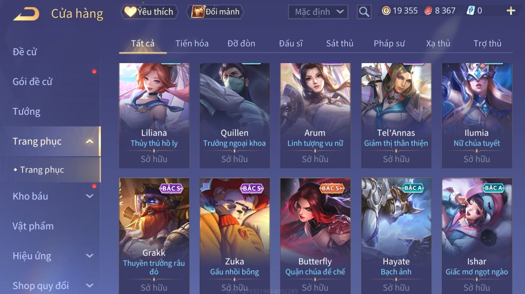Select the Tiến hóa tab
This screenshot has height=294, width=525.
pos(192,44)
